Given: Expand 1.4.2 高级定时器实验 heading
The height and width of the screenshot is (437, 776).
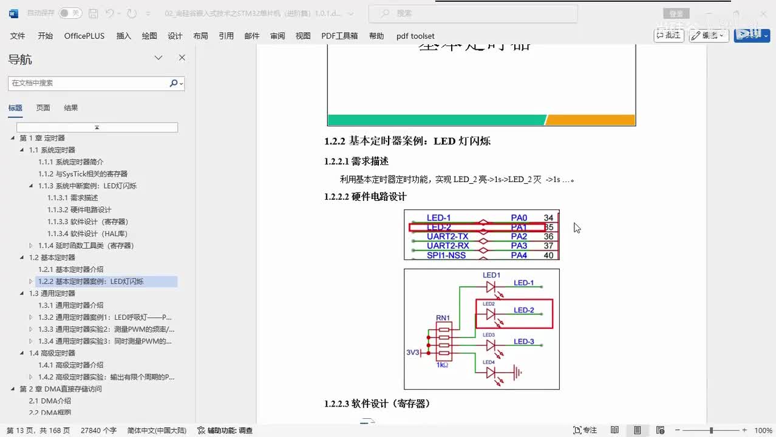Looking at the screenshot, I should tap(32, 377).
